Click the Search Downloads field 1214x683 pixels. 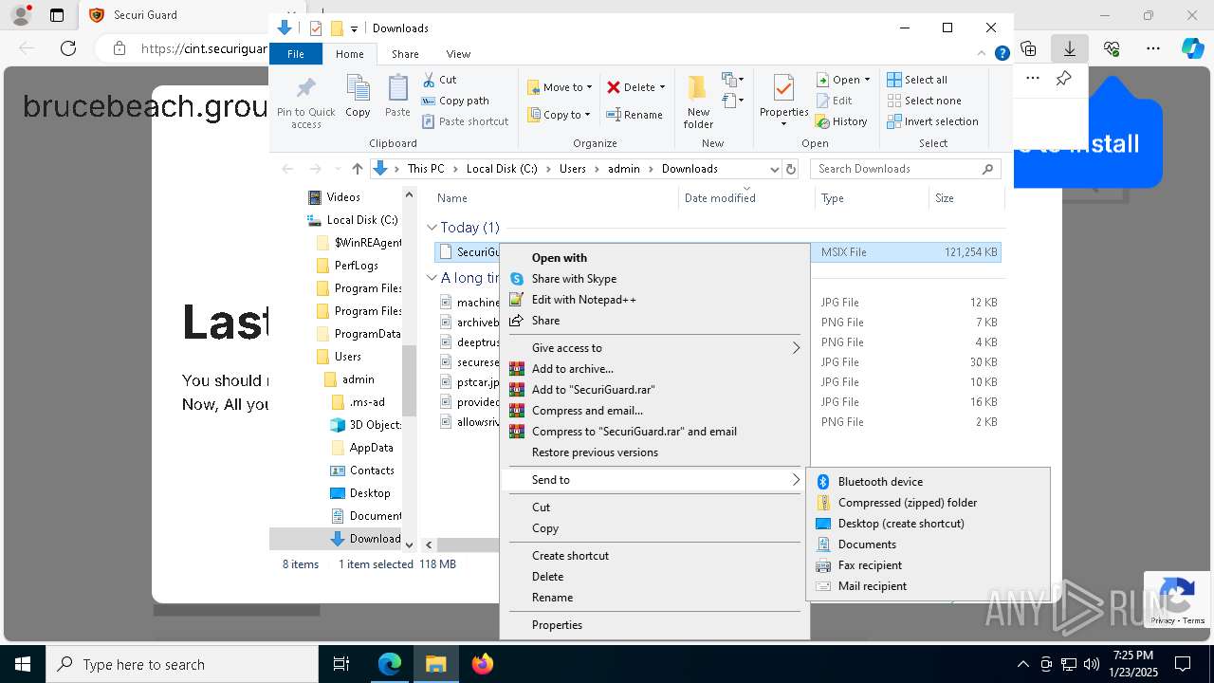click(x=905, y=169)
